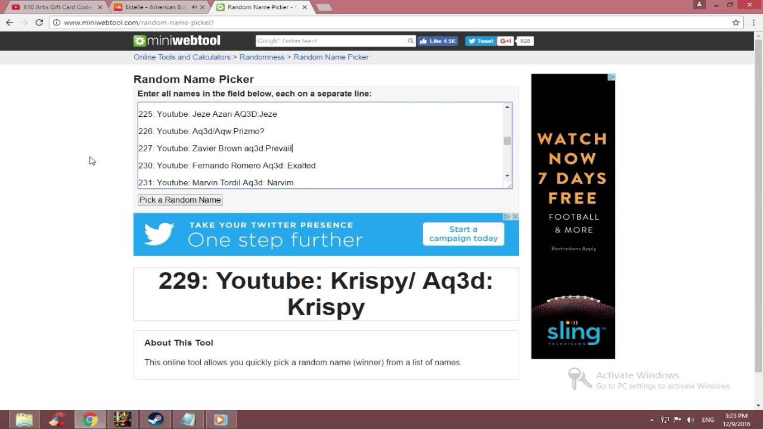
Task: Open the Randomness breadcrumb link
Action: (x=262, y=57)
